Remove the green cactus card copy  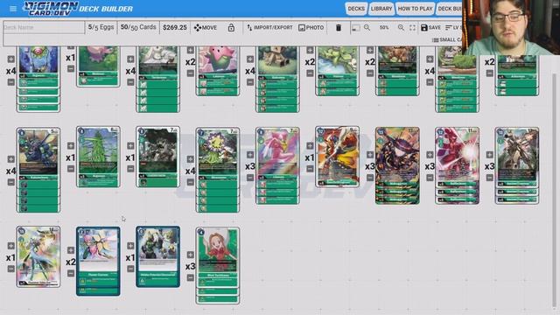click(71, 169)
